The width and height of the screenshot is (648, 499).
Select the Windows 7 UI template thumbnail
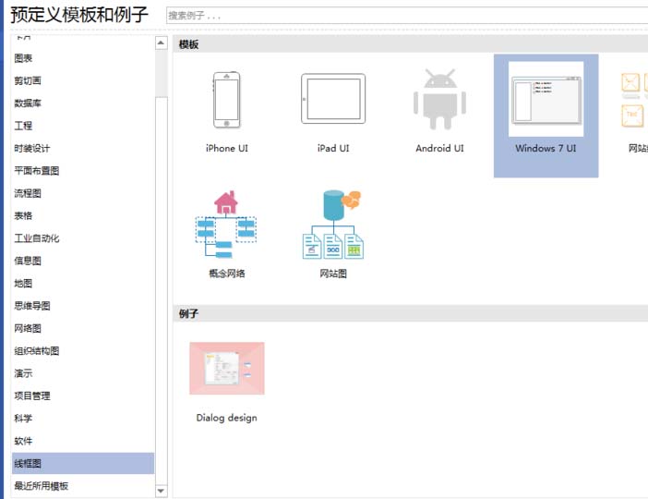(546, 99)
